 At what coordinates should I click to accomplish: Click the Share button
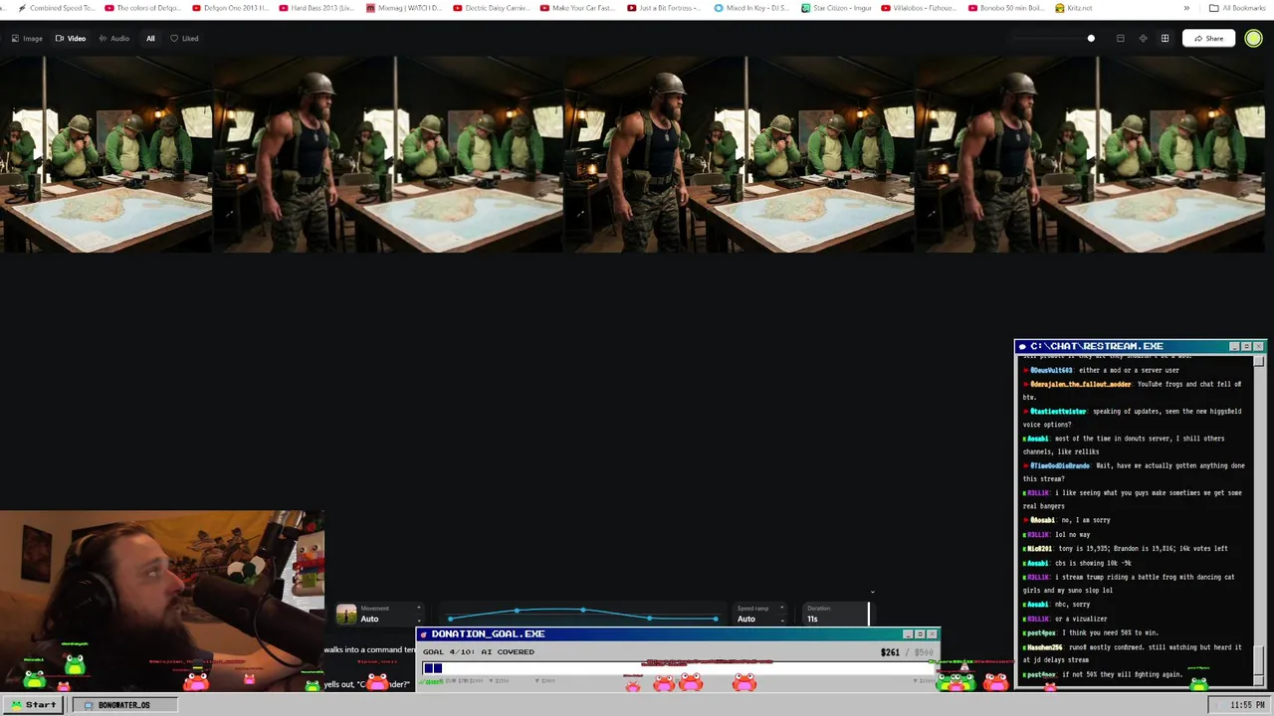pos(1208,39)
